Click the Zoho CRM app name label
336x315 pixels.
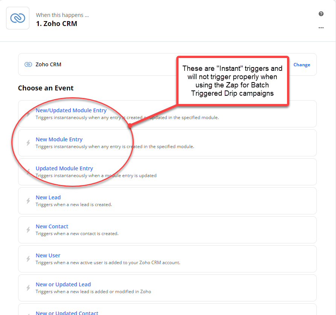(x=49, y=64)
